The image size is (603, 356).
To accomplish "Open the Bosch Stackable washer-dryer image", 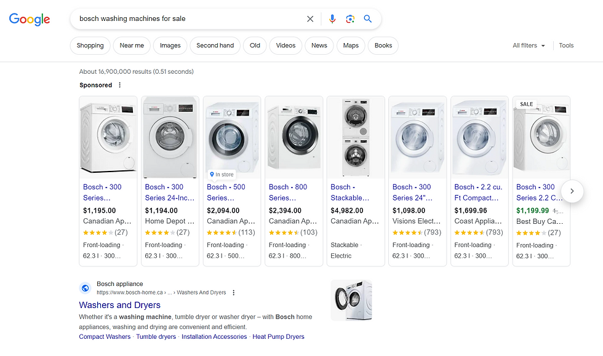I will (x=356, y=137).
